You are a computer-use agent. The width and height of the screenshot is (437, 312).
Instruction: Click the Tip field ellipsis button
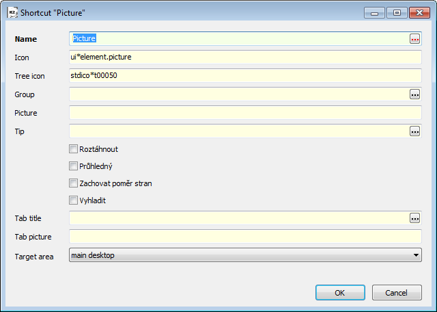pos(414,131)
